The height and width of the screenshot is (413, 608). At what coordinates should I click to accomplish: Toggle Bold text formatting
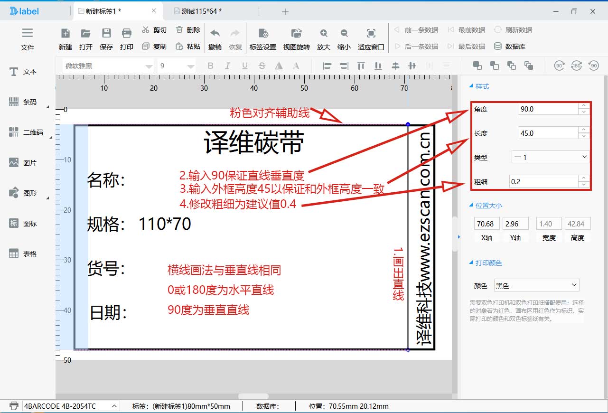[211, 66]
